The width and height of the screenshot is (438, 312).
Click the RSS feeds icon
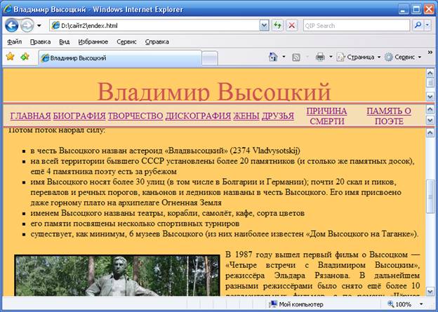296,57
